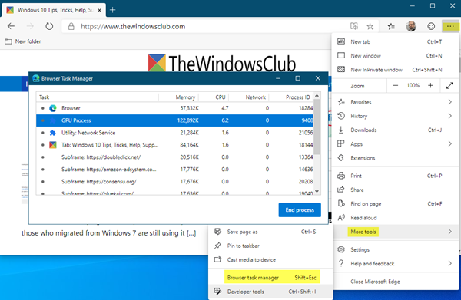Open Downloads from the menu
This screenshot has width=461, height=300.
395,130
